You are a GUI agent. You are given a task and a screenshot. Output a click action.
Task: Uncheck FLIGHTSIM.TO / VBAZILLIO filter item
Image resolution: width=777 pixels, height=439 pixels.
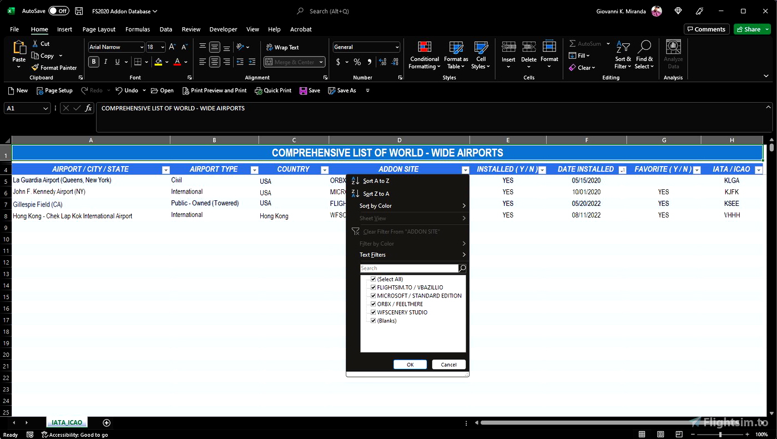pyautogui.click(x=374, y=287)
